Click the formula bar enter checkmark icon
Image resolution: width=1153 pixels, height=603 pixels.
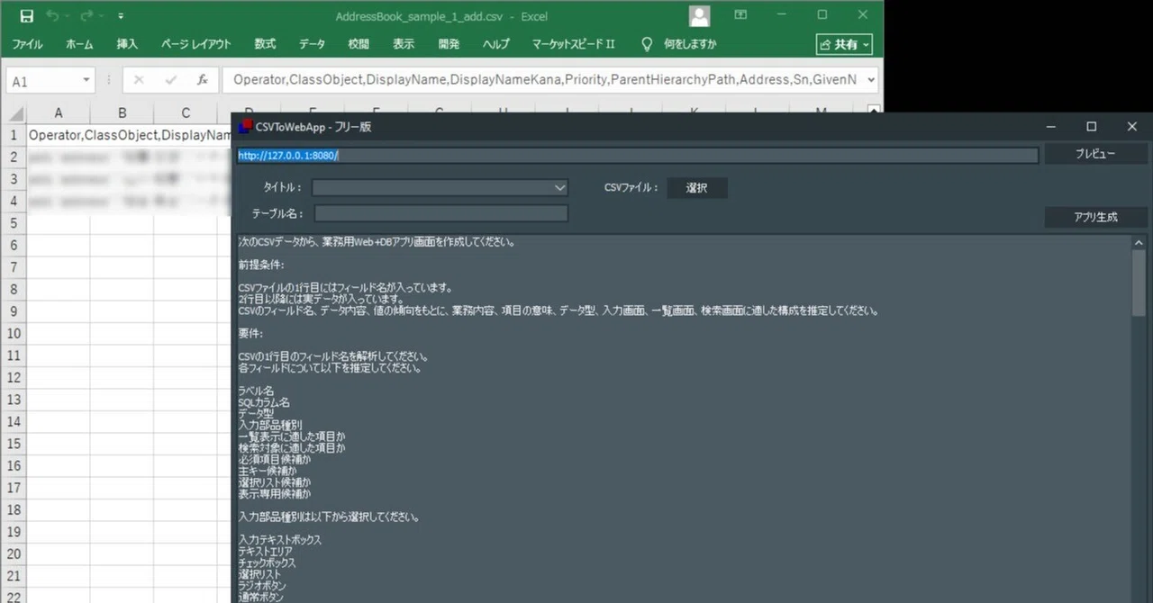click(170, 80)
